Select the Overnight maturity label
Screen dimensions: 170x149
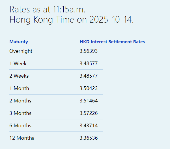point(21,51)
